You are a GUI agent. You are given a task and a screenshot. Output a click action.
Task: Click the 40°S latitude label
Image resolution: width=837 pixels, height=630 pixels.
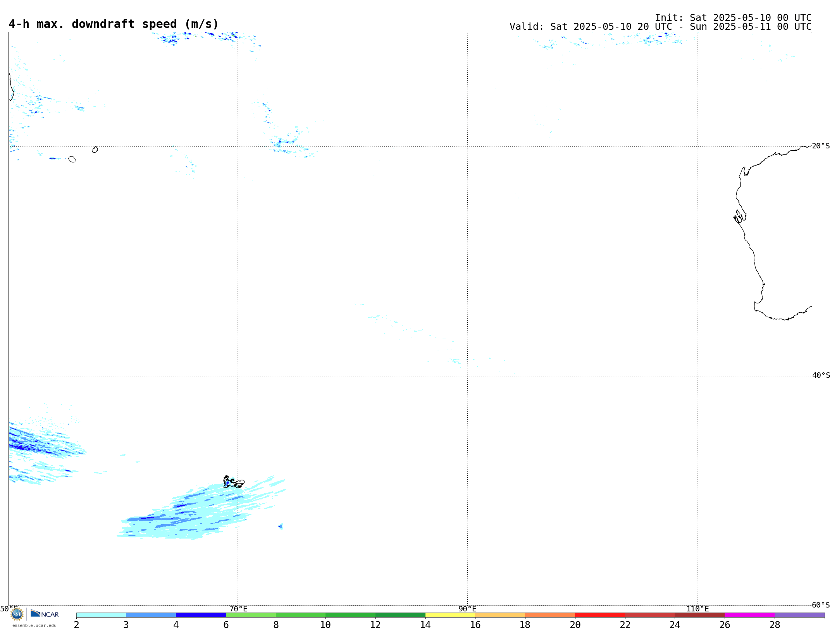(x=821, y=375)
